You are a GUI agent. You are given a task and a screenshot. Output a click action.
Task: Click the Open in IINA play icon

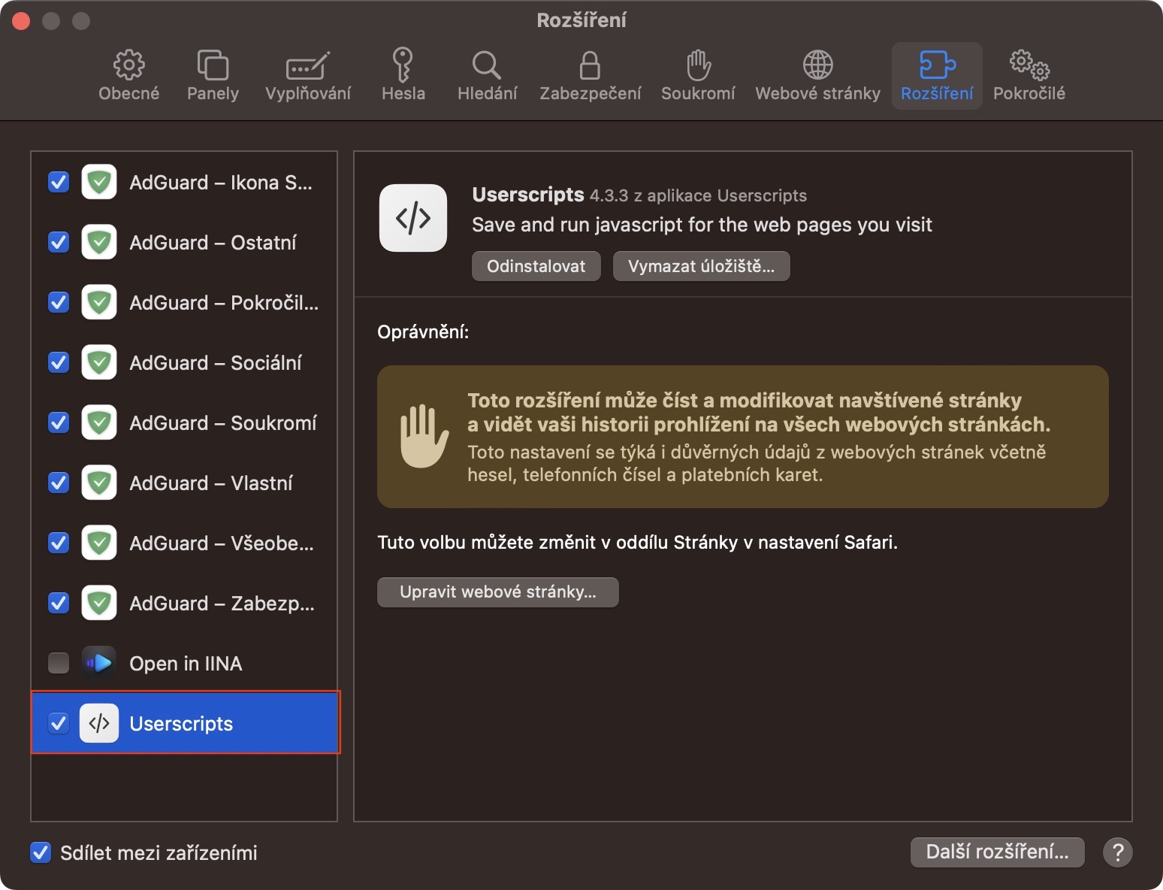[99, 663]
